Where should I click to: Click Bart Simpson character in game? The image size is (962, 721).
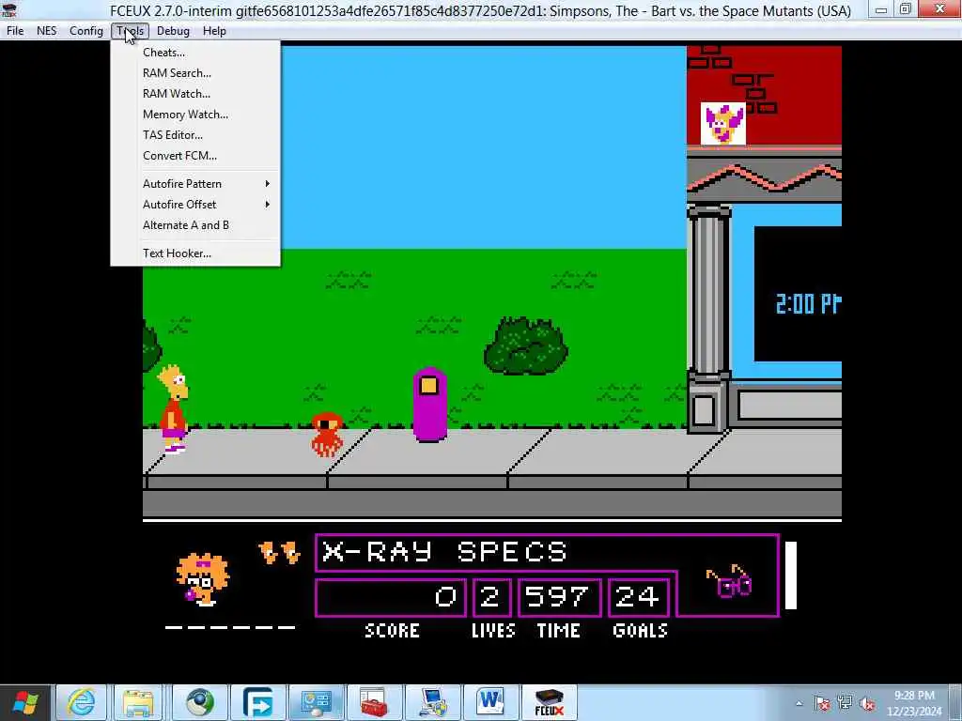tap(174, 408)
